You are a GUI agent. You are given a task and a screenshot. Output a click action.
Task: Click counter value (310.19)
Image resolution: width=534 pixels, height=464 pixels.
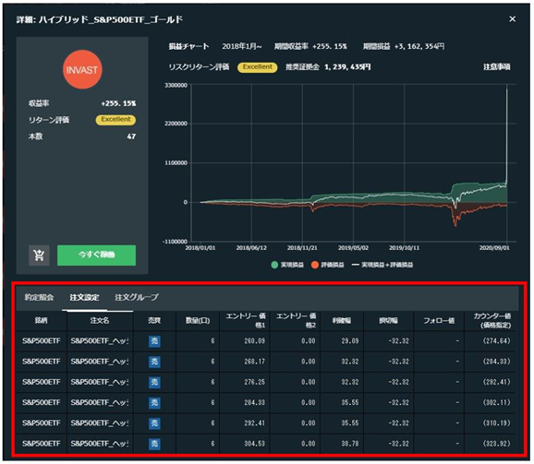click(x=496, y=423)
